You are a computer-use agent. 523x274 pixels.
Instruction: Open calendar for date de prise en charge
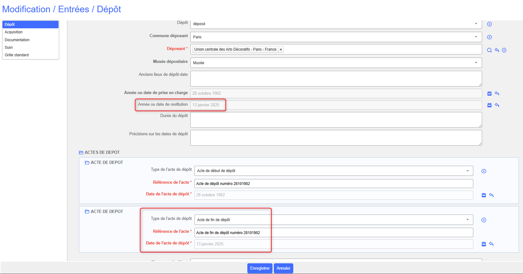pos(489,93)
